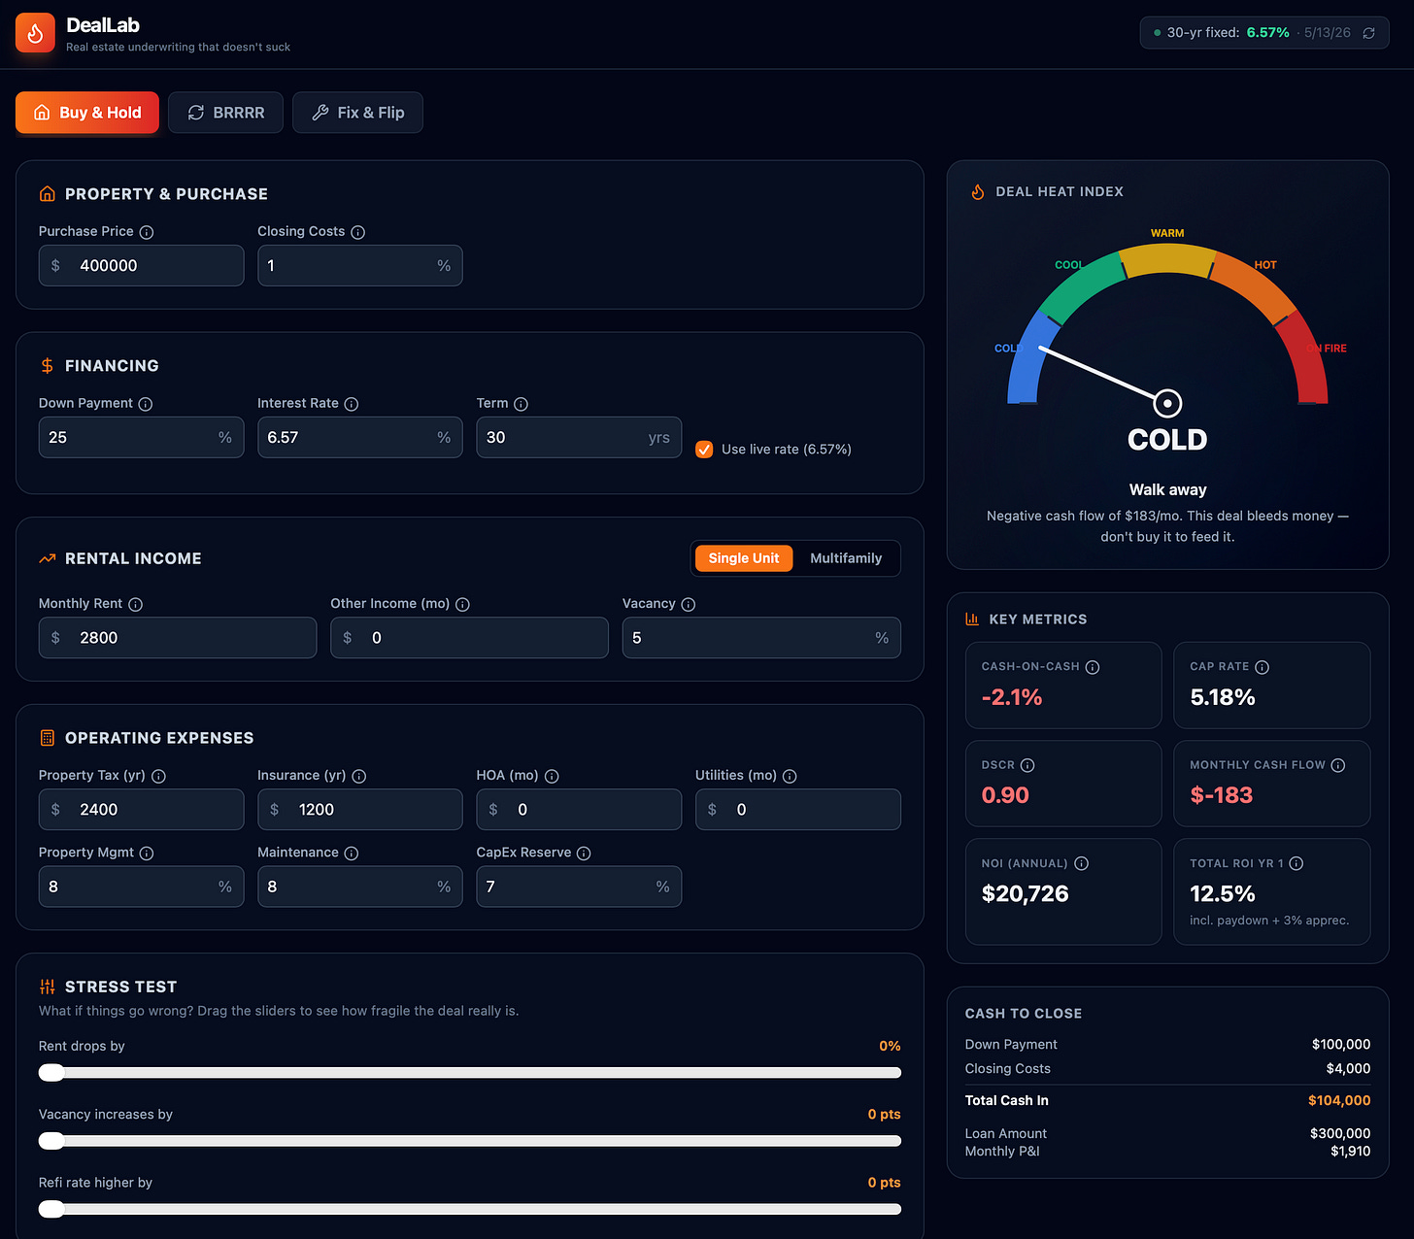1414x1239 pixels.
Task: Select the Buy & Hold tab
Action: 87,113
